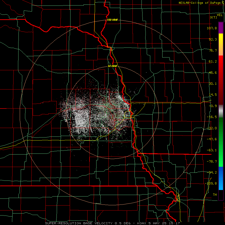Image resolution: width=225 pixels, height=225 pixels.
Task: Select the -16.5 velocity scale value
Action: tap(212, 117)
